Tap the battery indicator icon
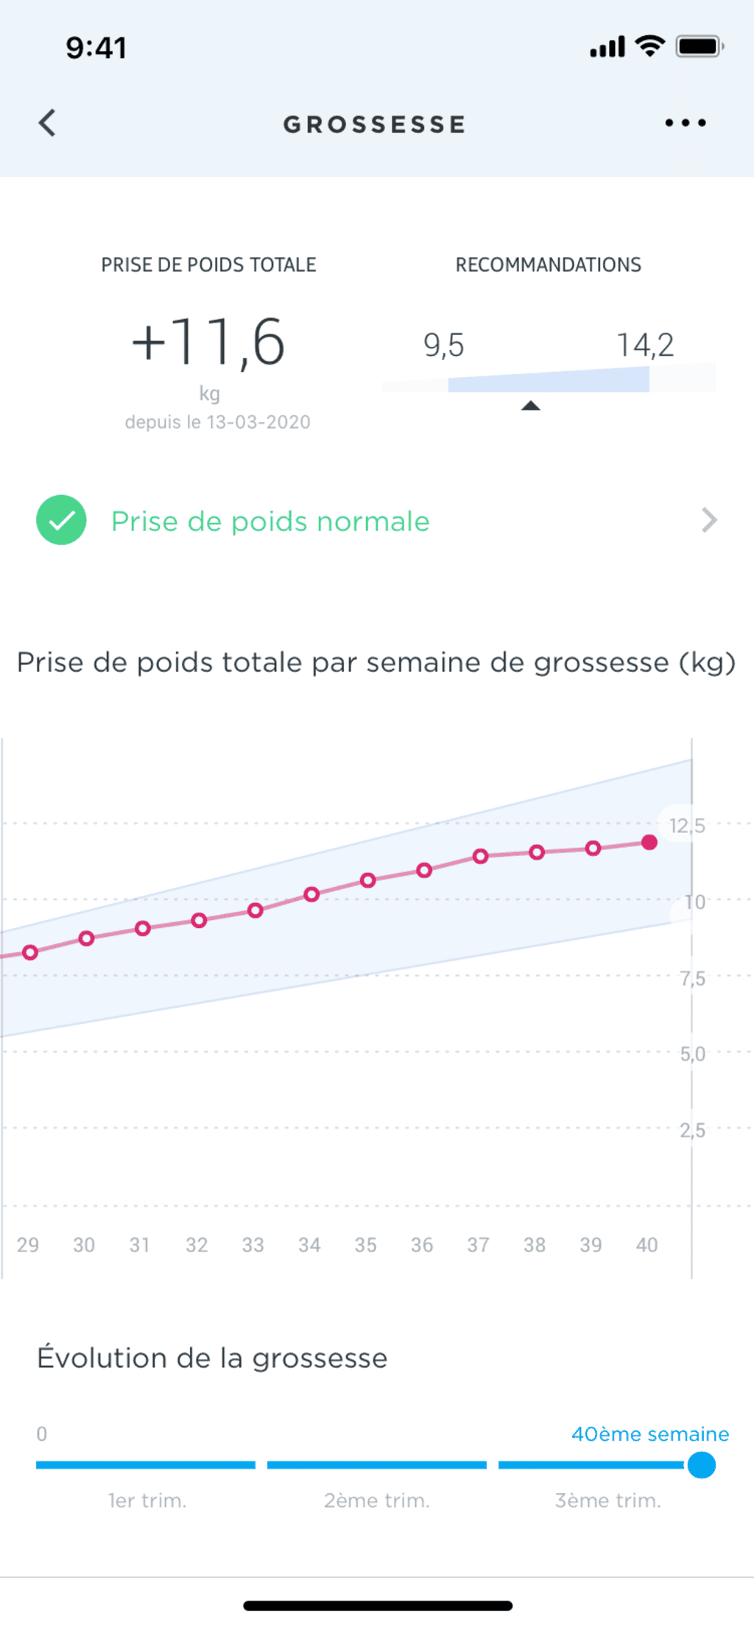 (x=699, y=46)
